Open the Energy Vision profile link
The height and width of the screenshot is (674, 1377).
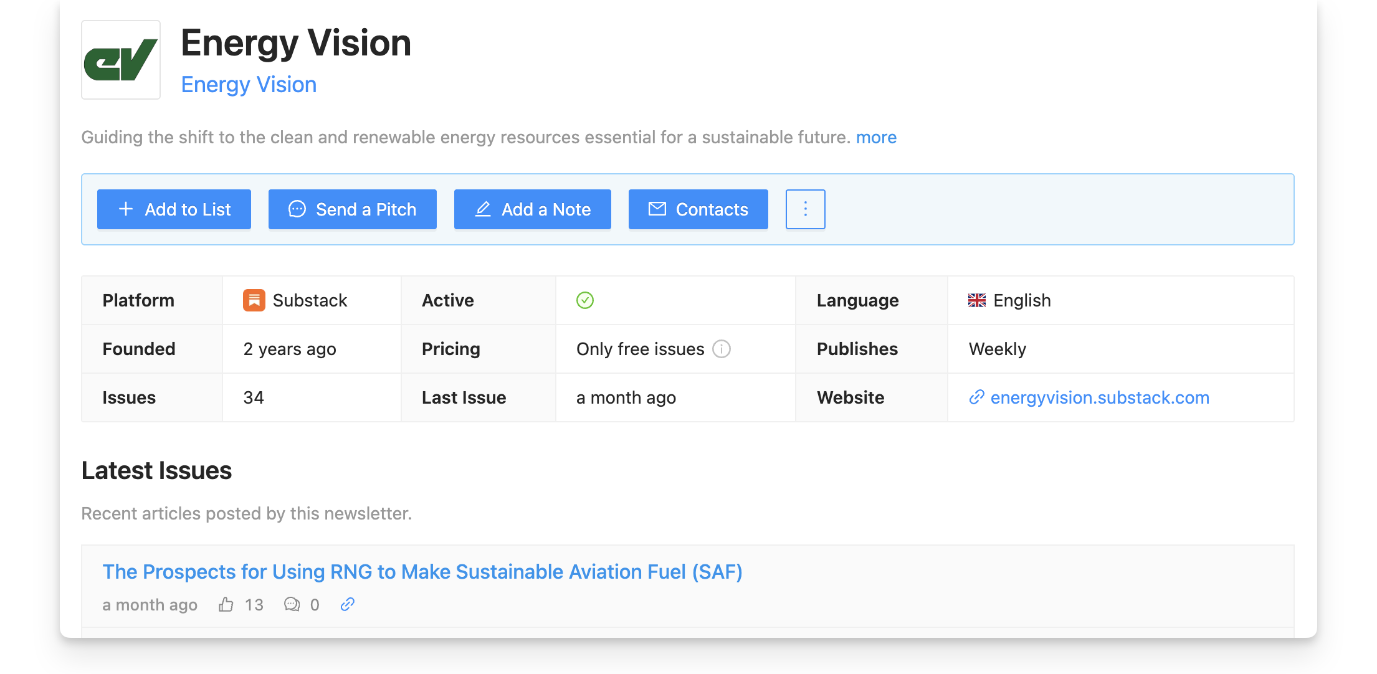click(x=249, y=84)
